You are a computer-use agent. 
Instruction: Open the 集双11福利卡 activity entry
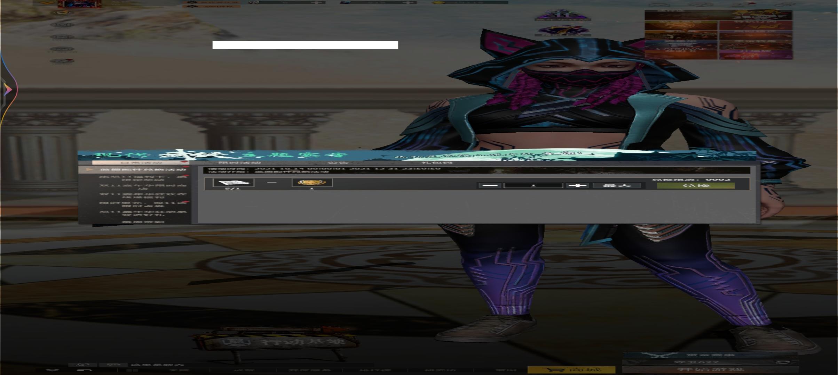coord(143,178)
